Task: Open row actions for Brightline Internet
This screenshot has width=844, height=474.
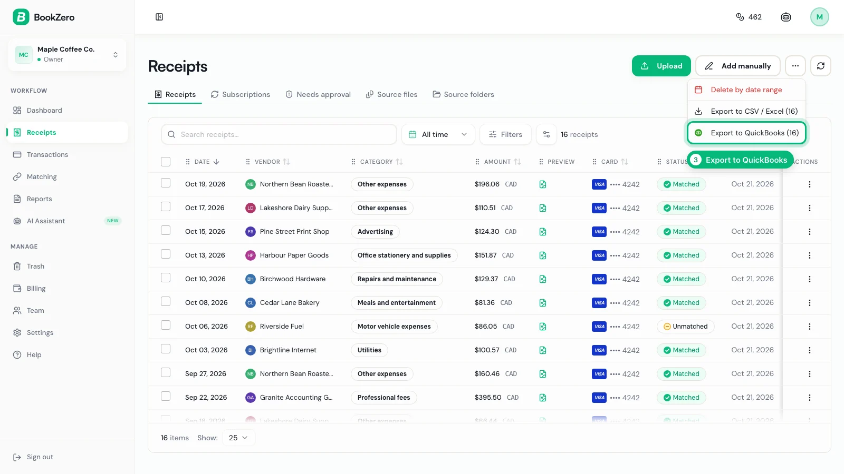Action: (809, 350)
